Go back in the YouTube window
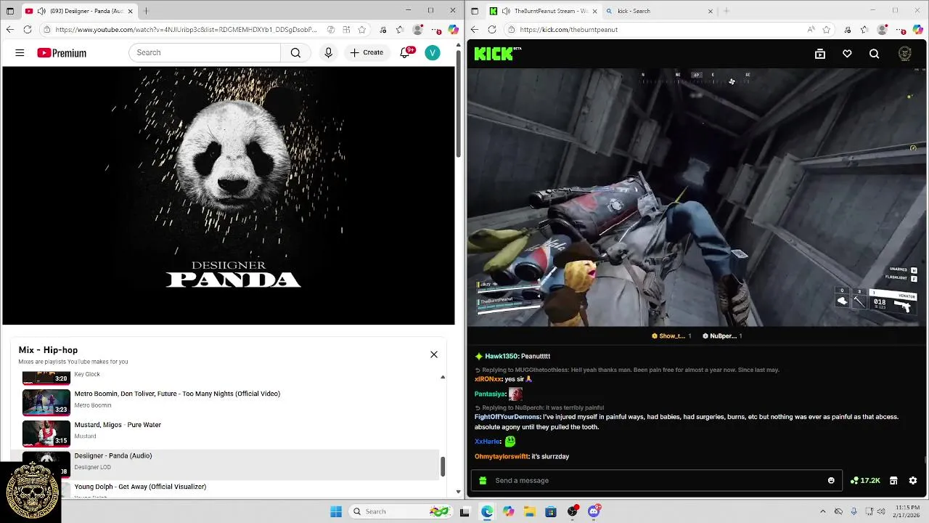 coord(9,29)
